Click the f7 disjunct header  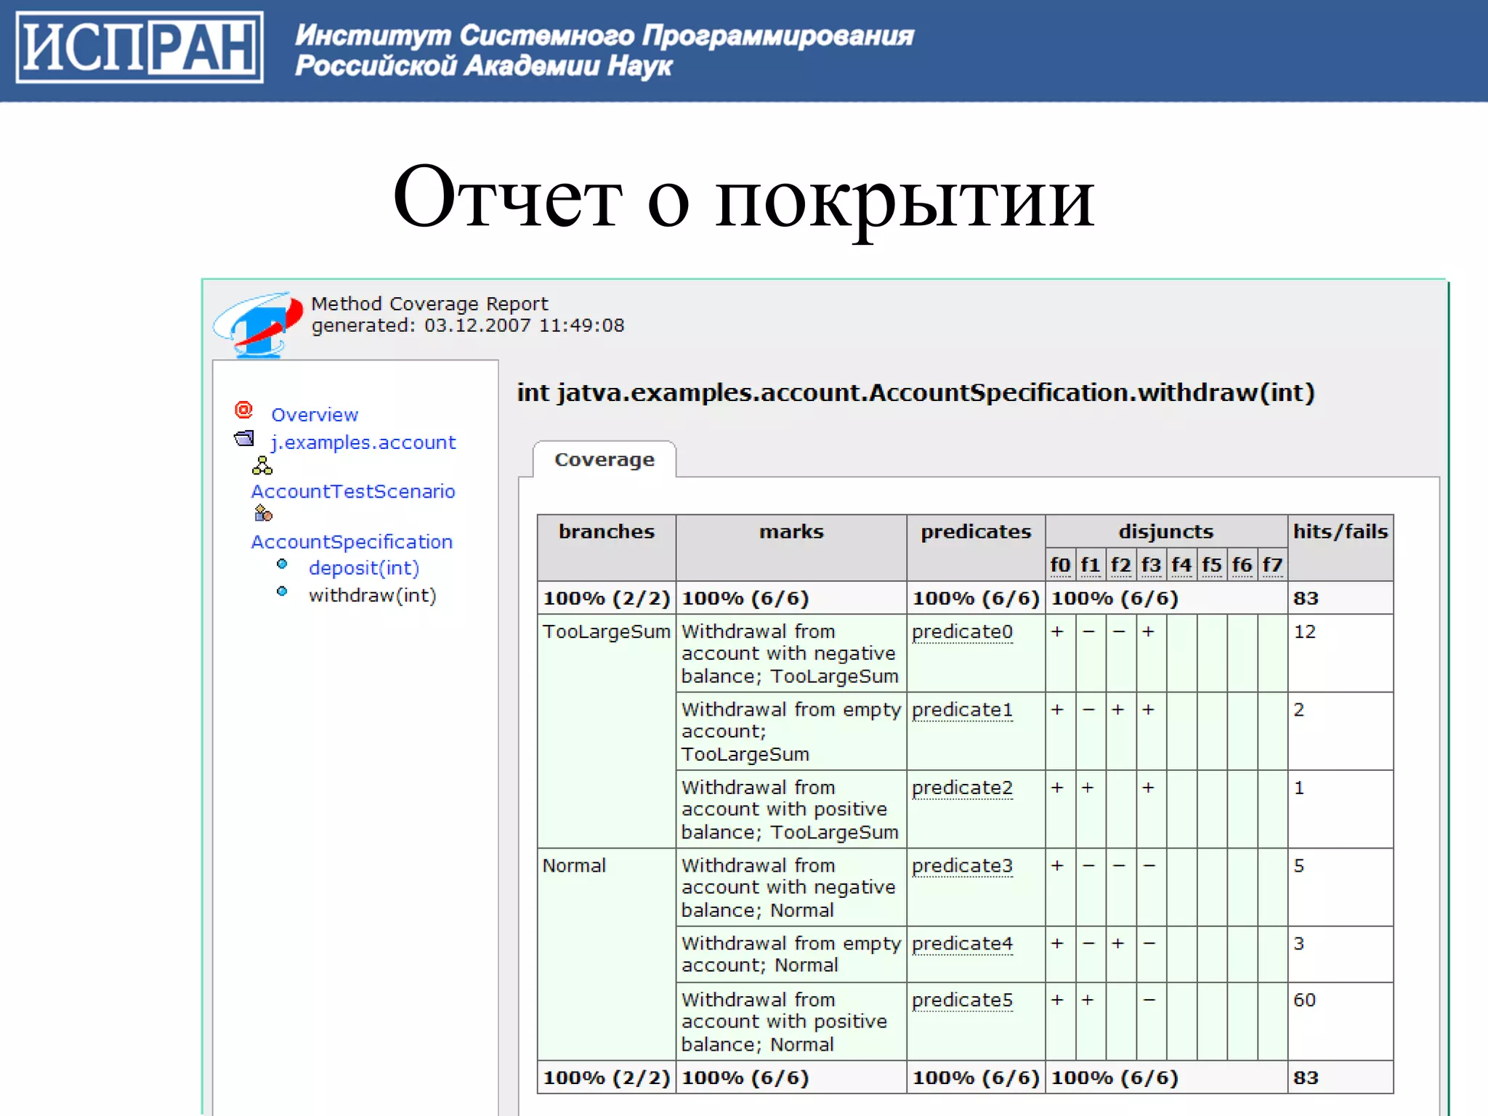click(x=1272, y=565)
